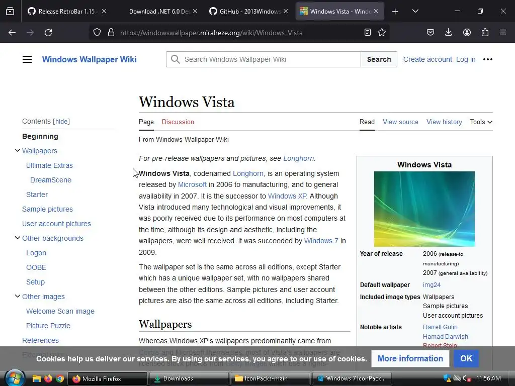This screenshot has height=386, width=515.
Task: Jump to Welcome Scan image section
Action: [60, 311]
